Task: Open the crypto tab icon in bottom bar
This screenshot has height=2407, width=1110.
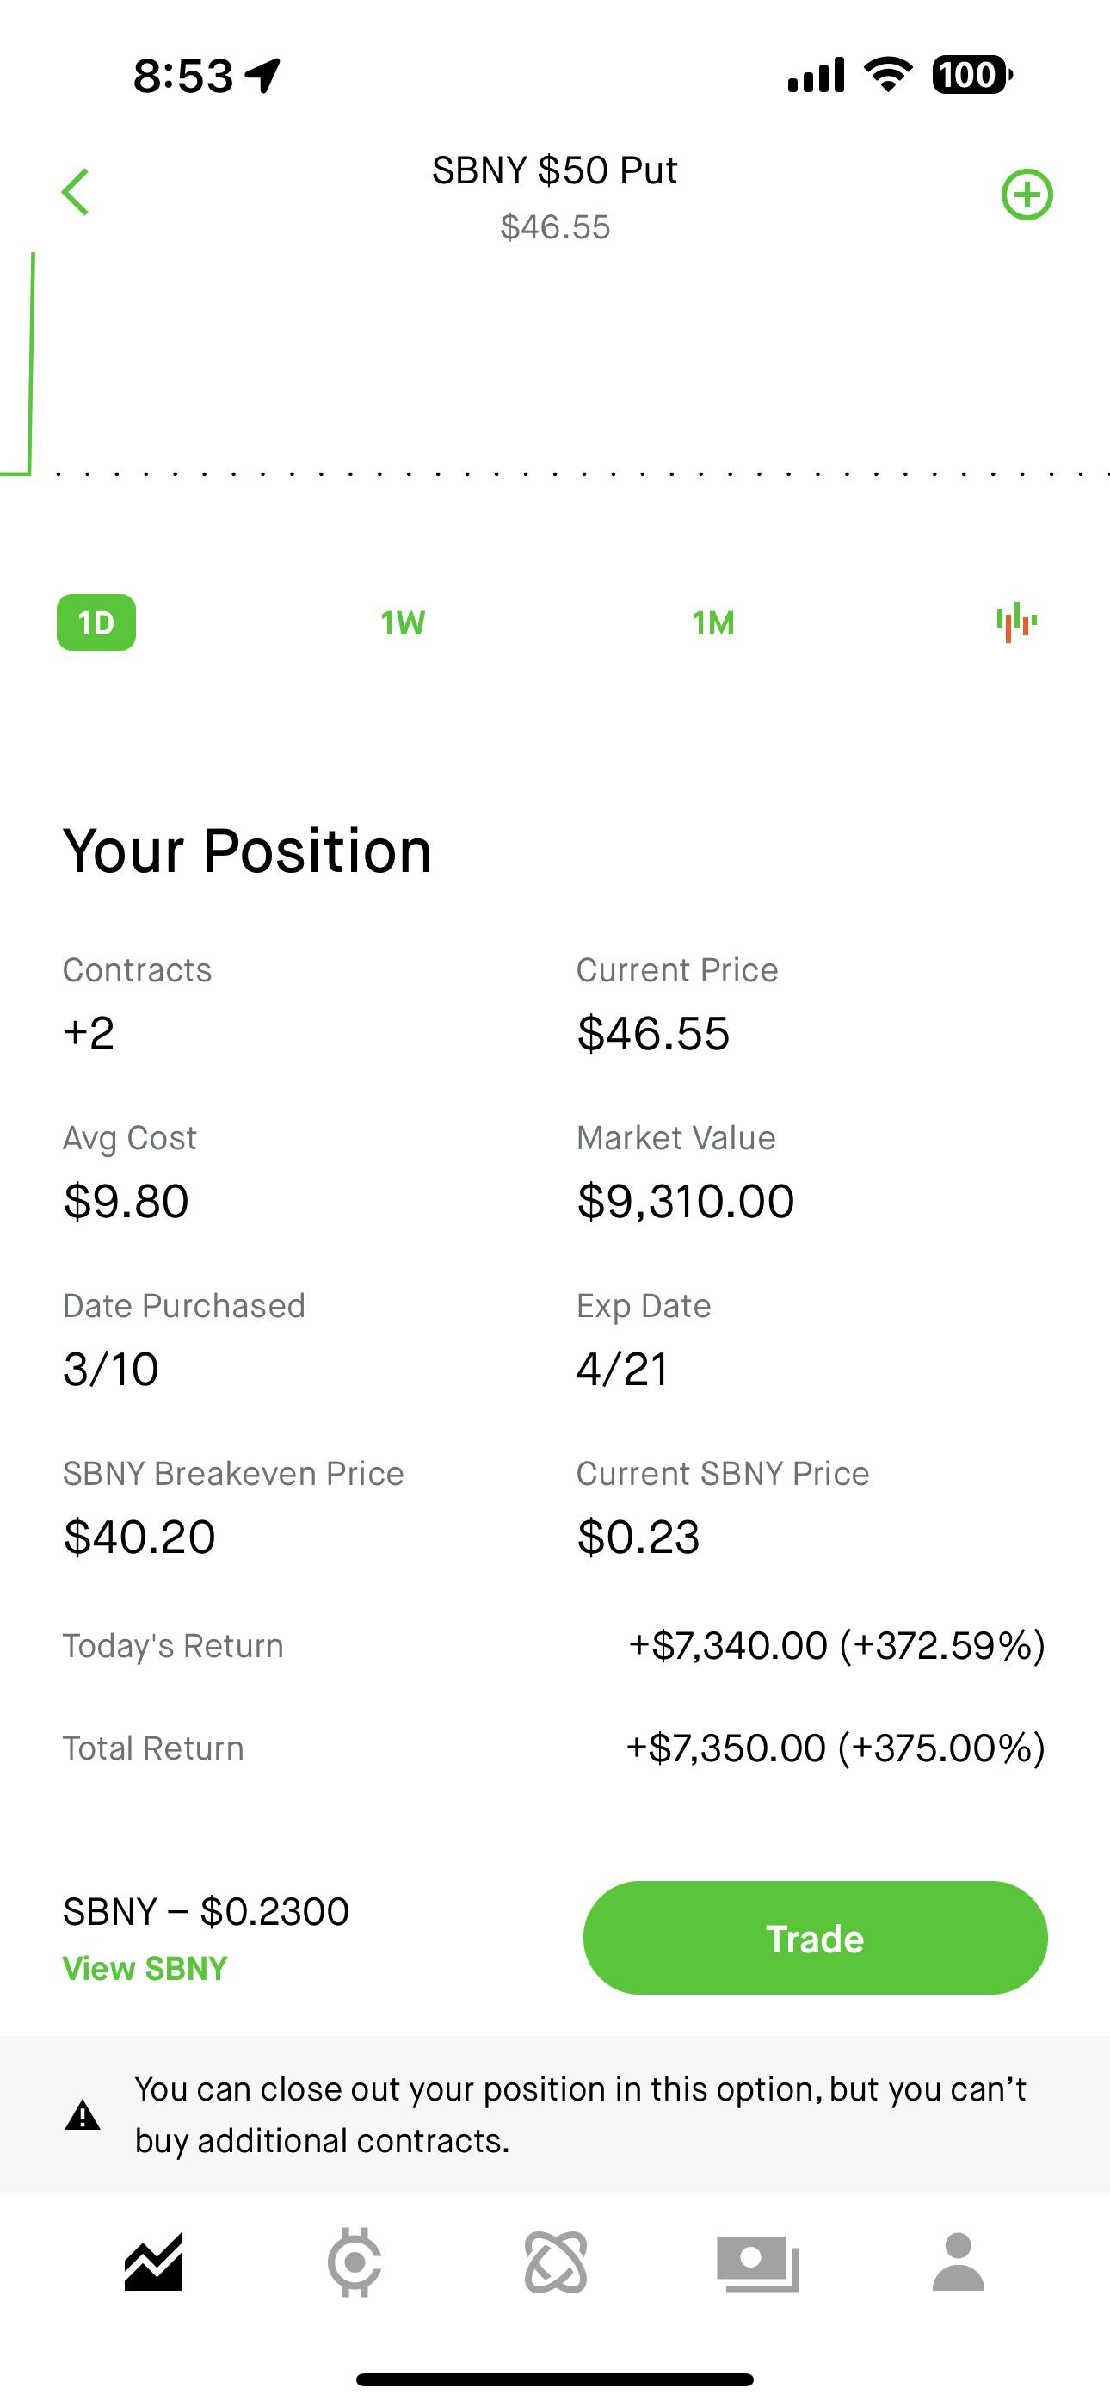Action: pos(355,2263)
